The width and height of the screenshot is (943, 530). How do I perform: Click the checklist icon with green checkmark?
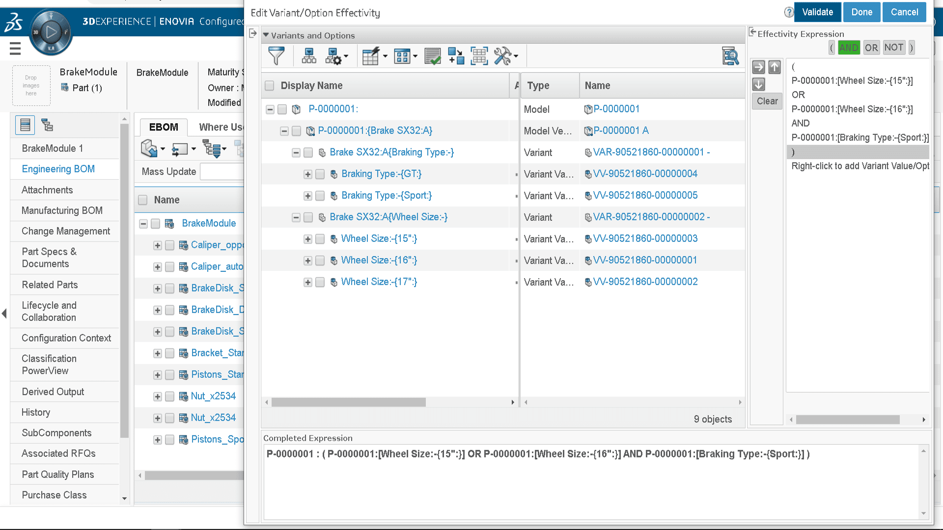(433, 56)
